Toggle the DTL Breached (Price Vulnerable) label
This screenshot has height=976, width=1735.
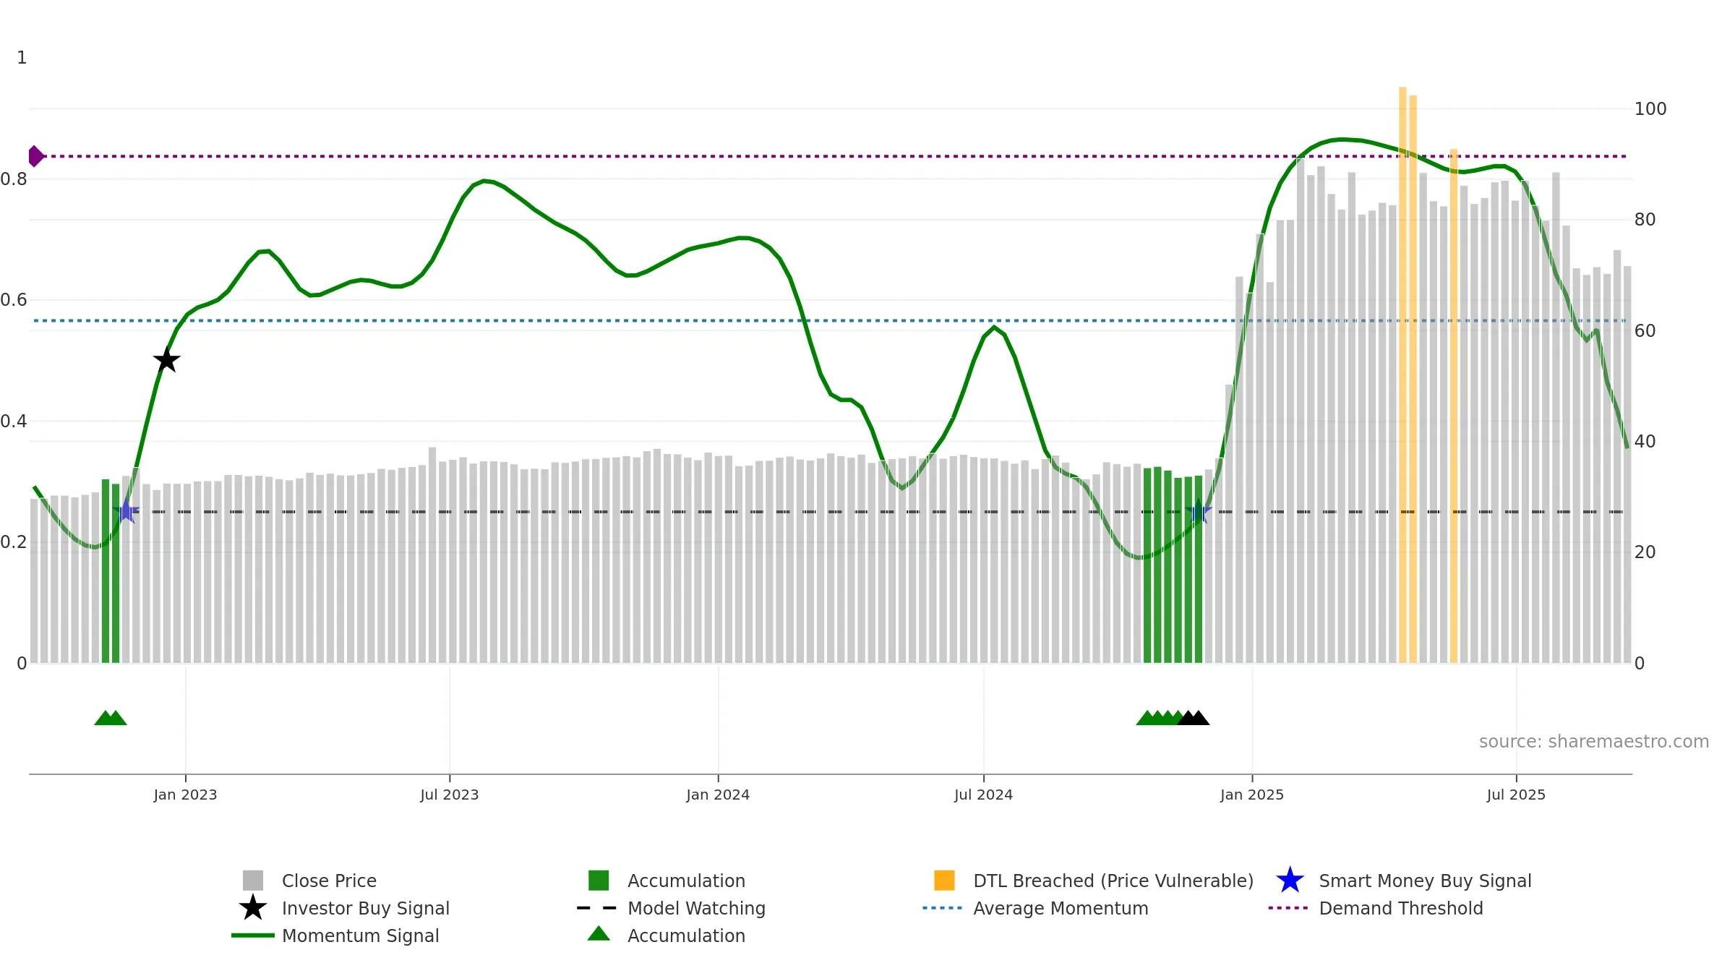click(1113, 881)
